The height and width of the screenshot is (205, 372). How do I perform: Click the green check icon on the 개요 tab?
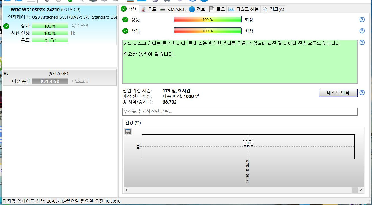coord(124,9)
